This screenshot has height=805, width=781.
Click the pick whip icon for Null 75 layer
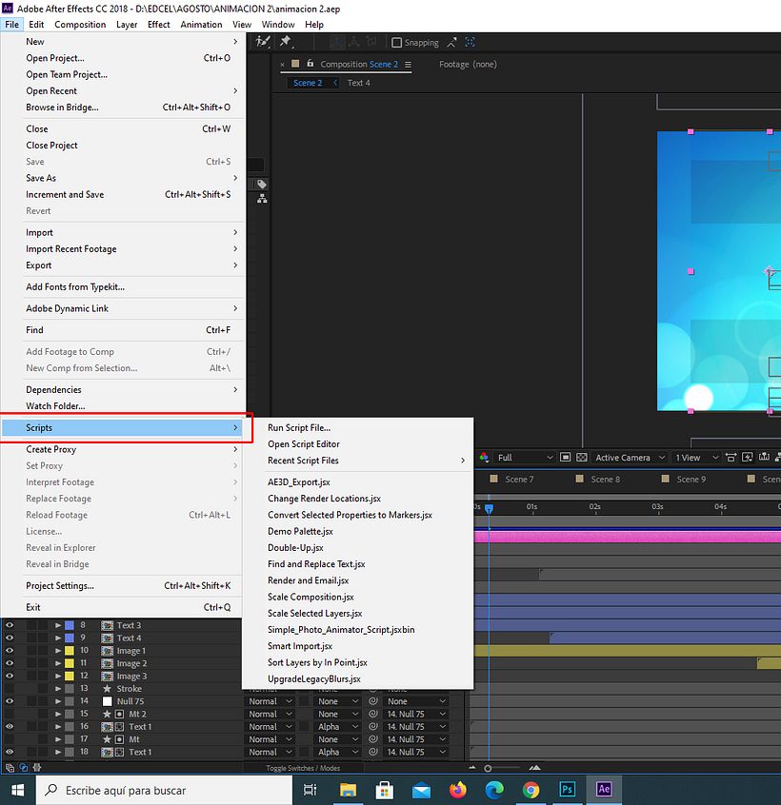(373, 700)
